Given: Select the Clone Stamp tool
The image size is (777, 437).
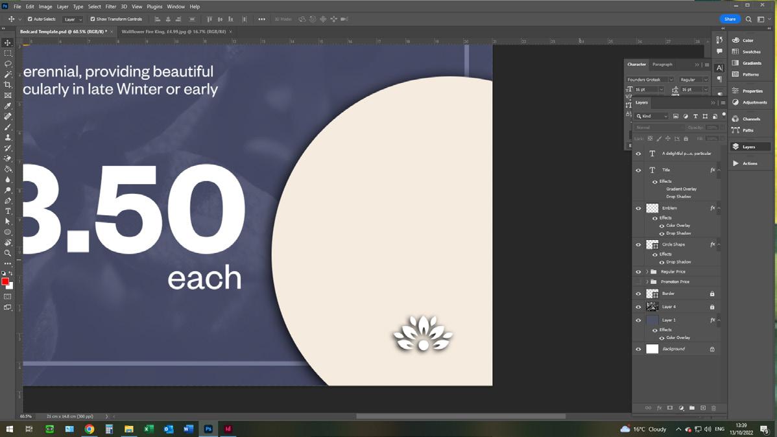Looking at the screenshot, I should pos(7,137).
